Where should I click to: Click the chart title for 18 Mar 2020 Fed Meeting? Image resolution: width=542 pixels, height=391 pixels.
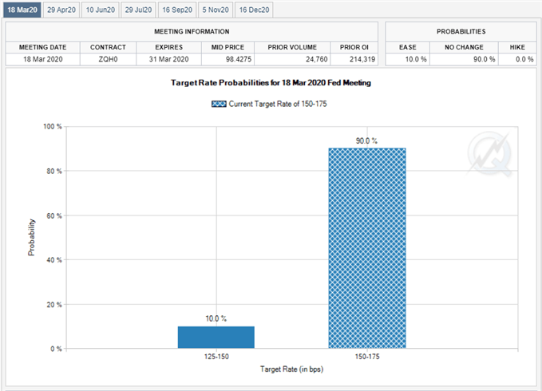click(x=271, y=83)
